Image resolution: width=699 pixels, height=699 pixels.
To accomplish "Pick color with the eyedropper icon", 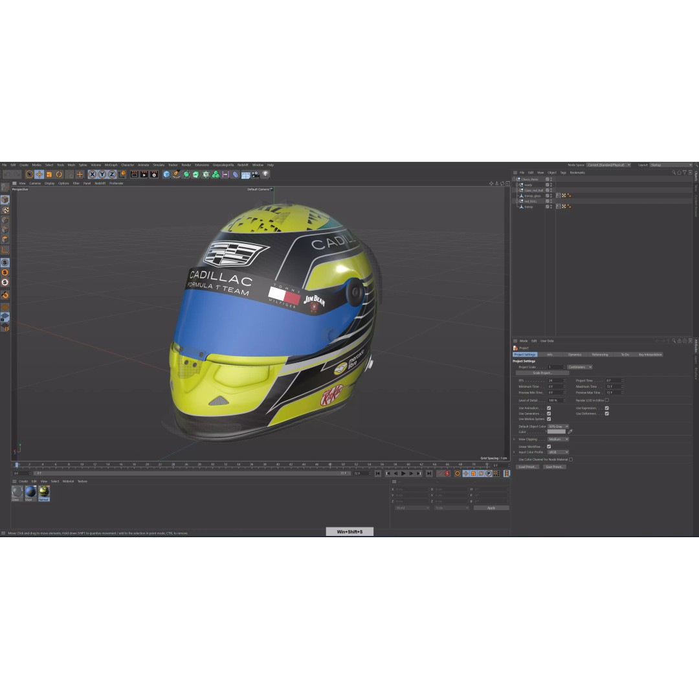I will click(570, 432).
